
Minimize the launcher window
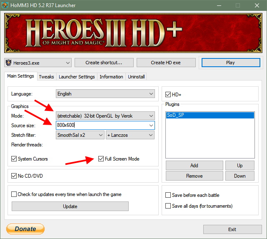click(x=219, y=5)
